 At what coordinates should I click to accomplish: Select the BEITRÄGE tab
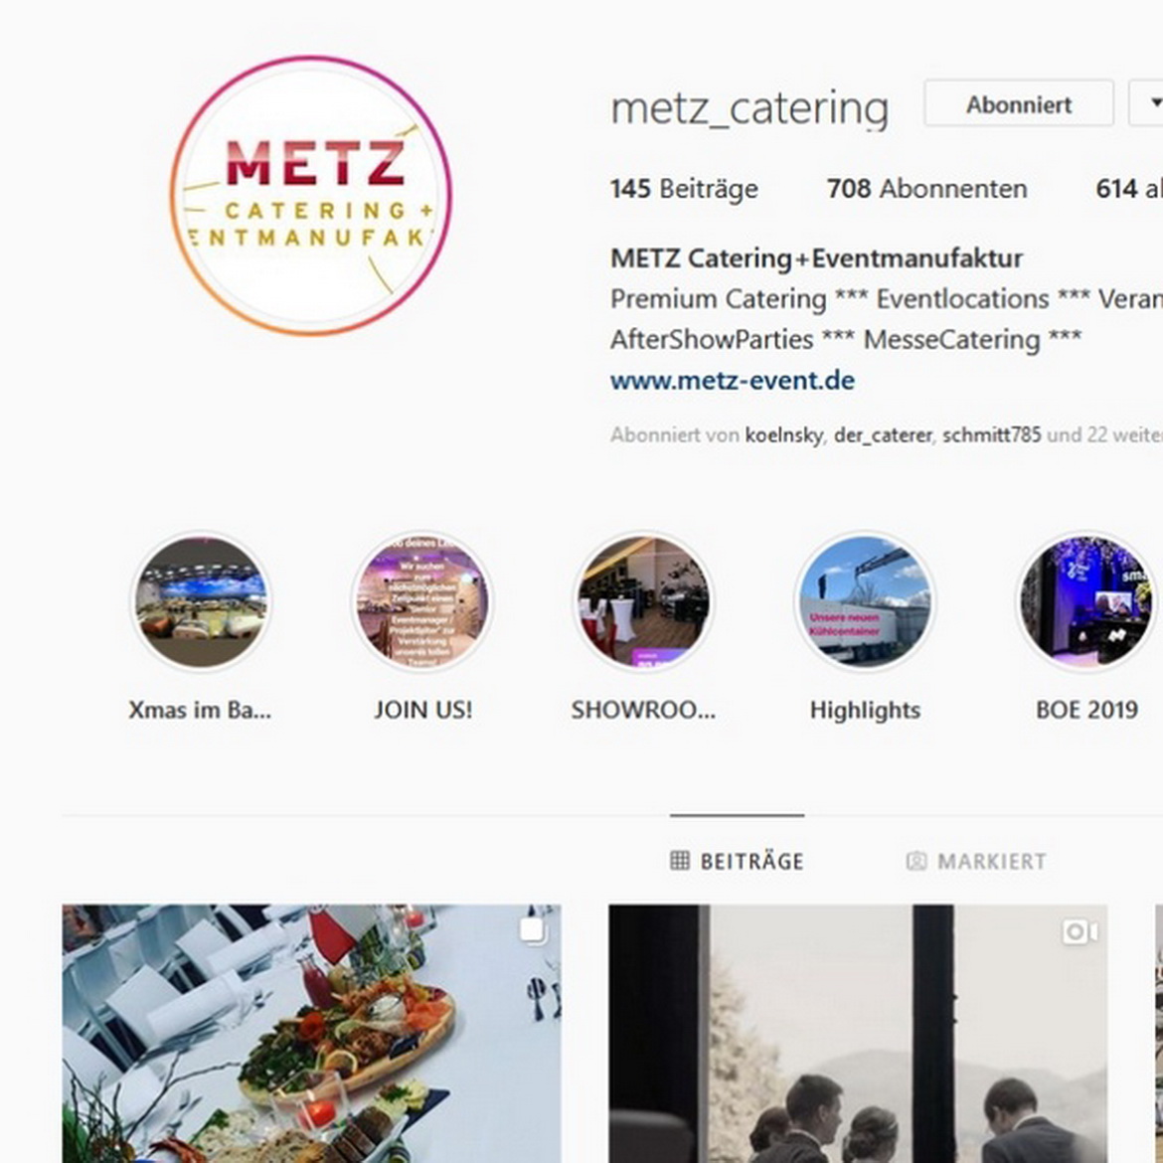click(x=737, y=861)
